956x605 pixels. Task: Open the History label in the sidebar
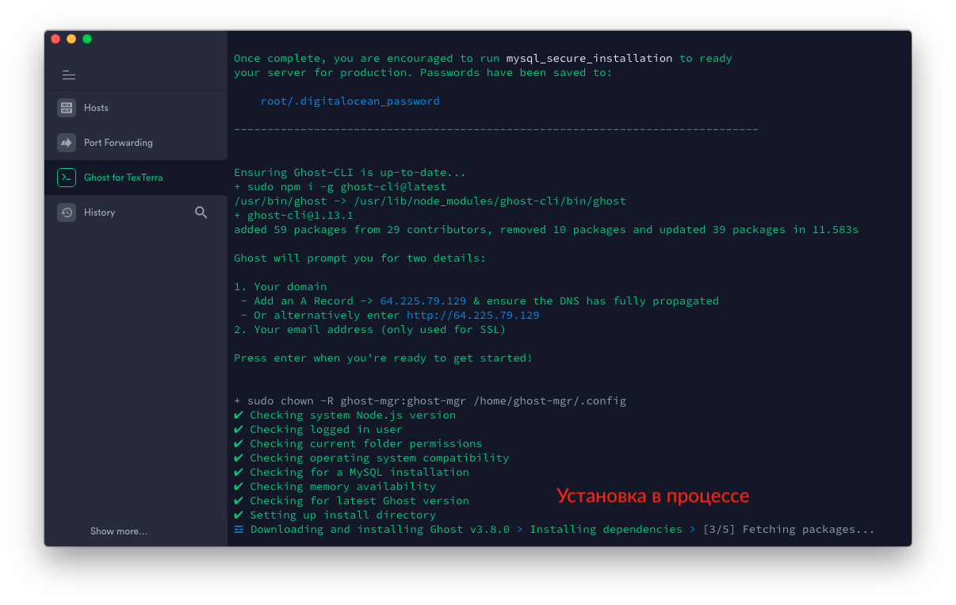[x=99, y=213]
